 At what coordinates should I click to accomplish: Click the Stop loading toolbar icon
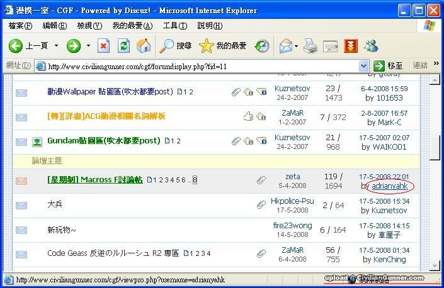[x=104, y=46]
